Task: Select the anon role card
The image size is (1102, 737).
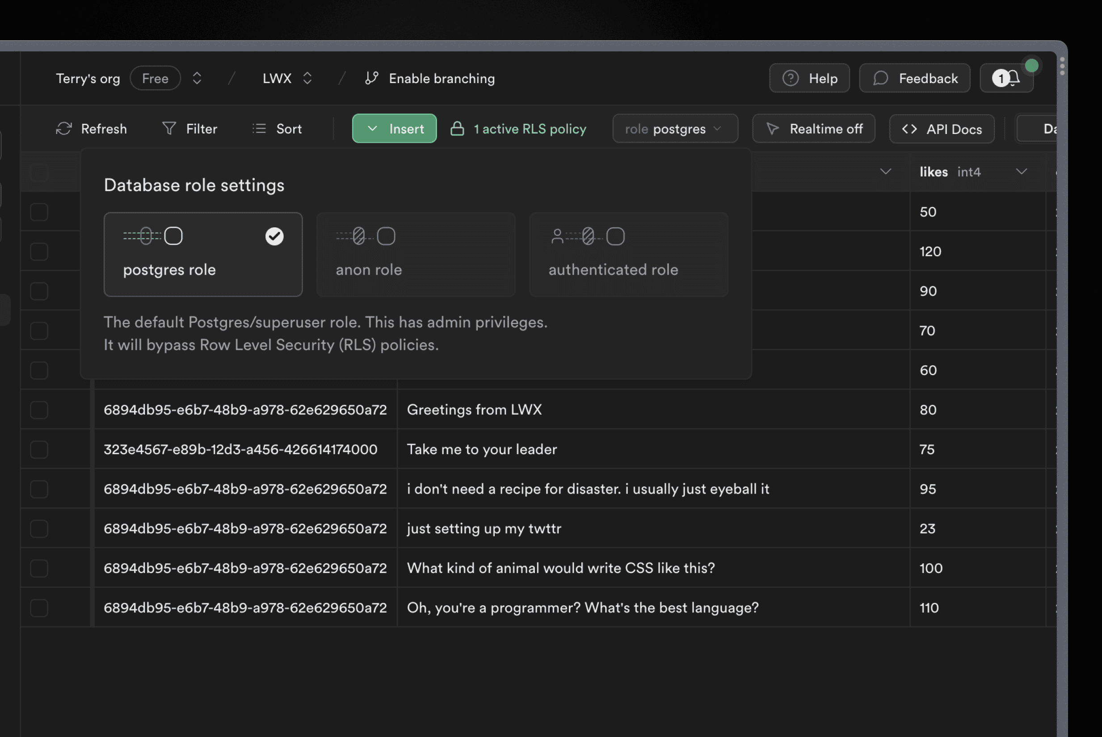Action: [416, 254]
